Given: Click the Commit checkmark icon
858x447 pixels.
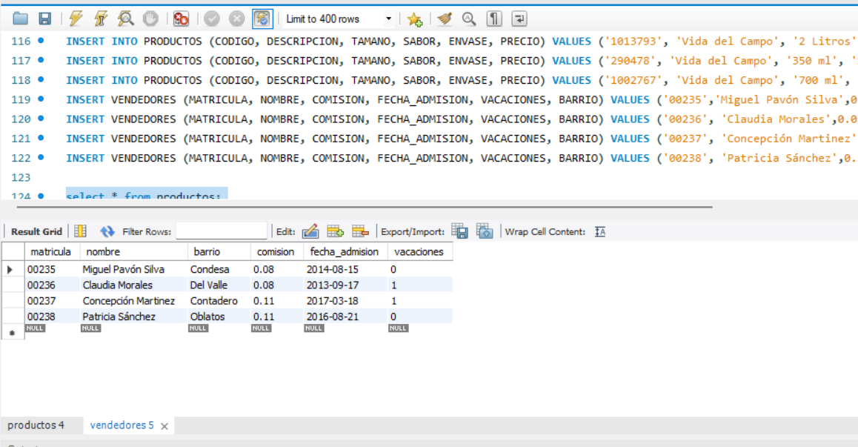Looking at the screenshot, I should click(212, 19).
